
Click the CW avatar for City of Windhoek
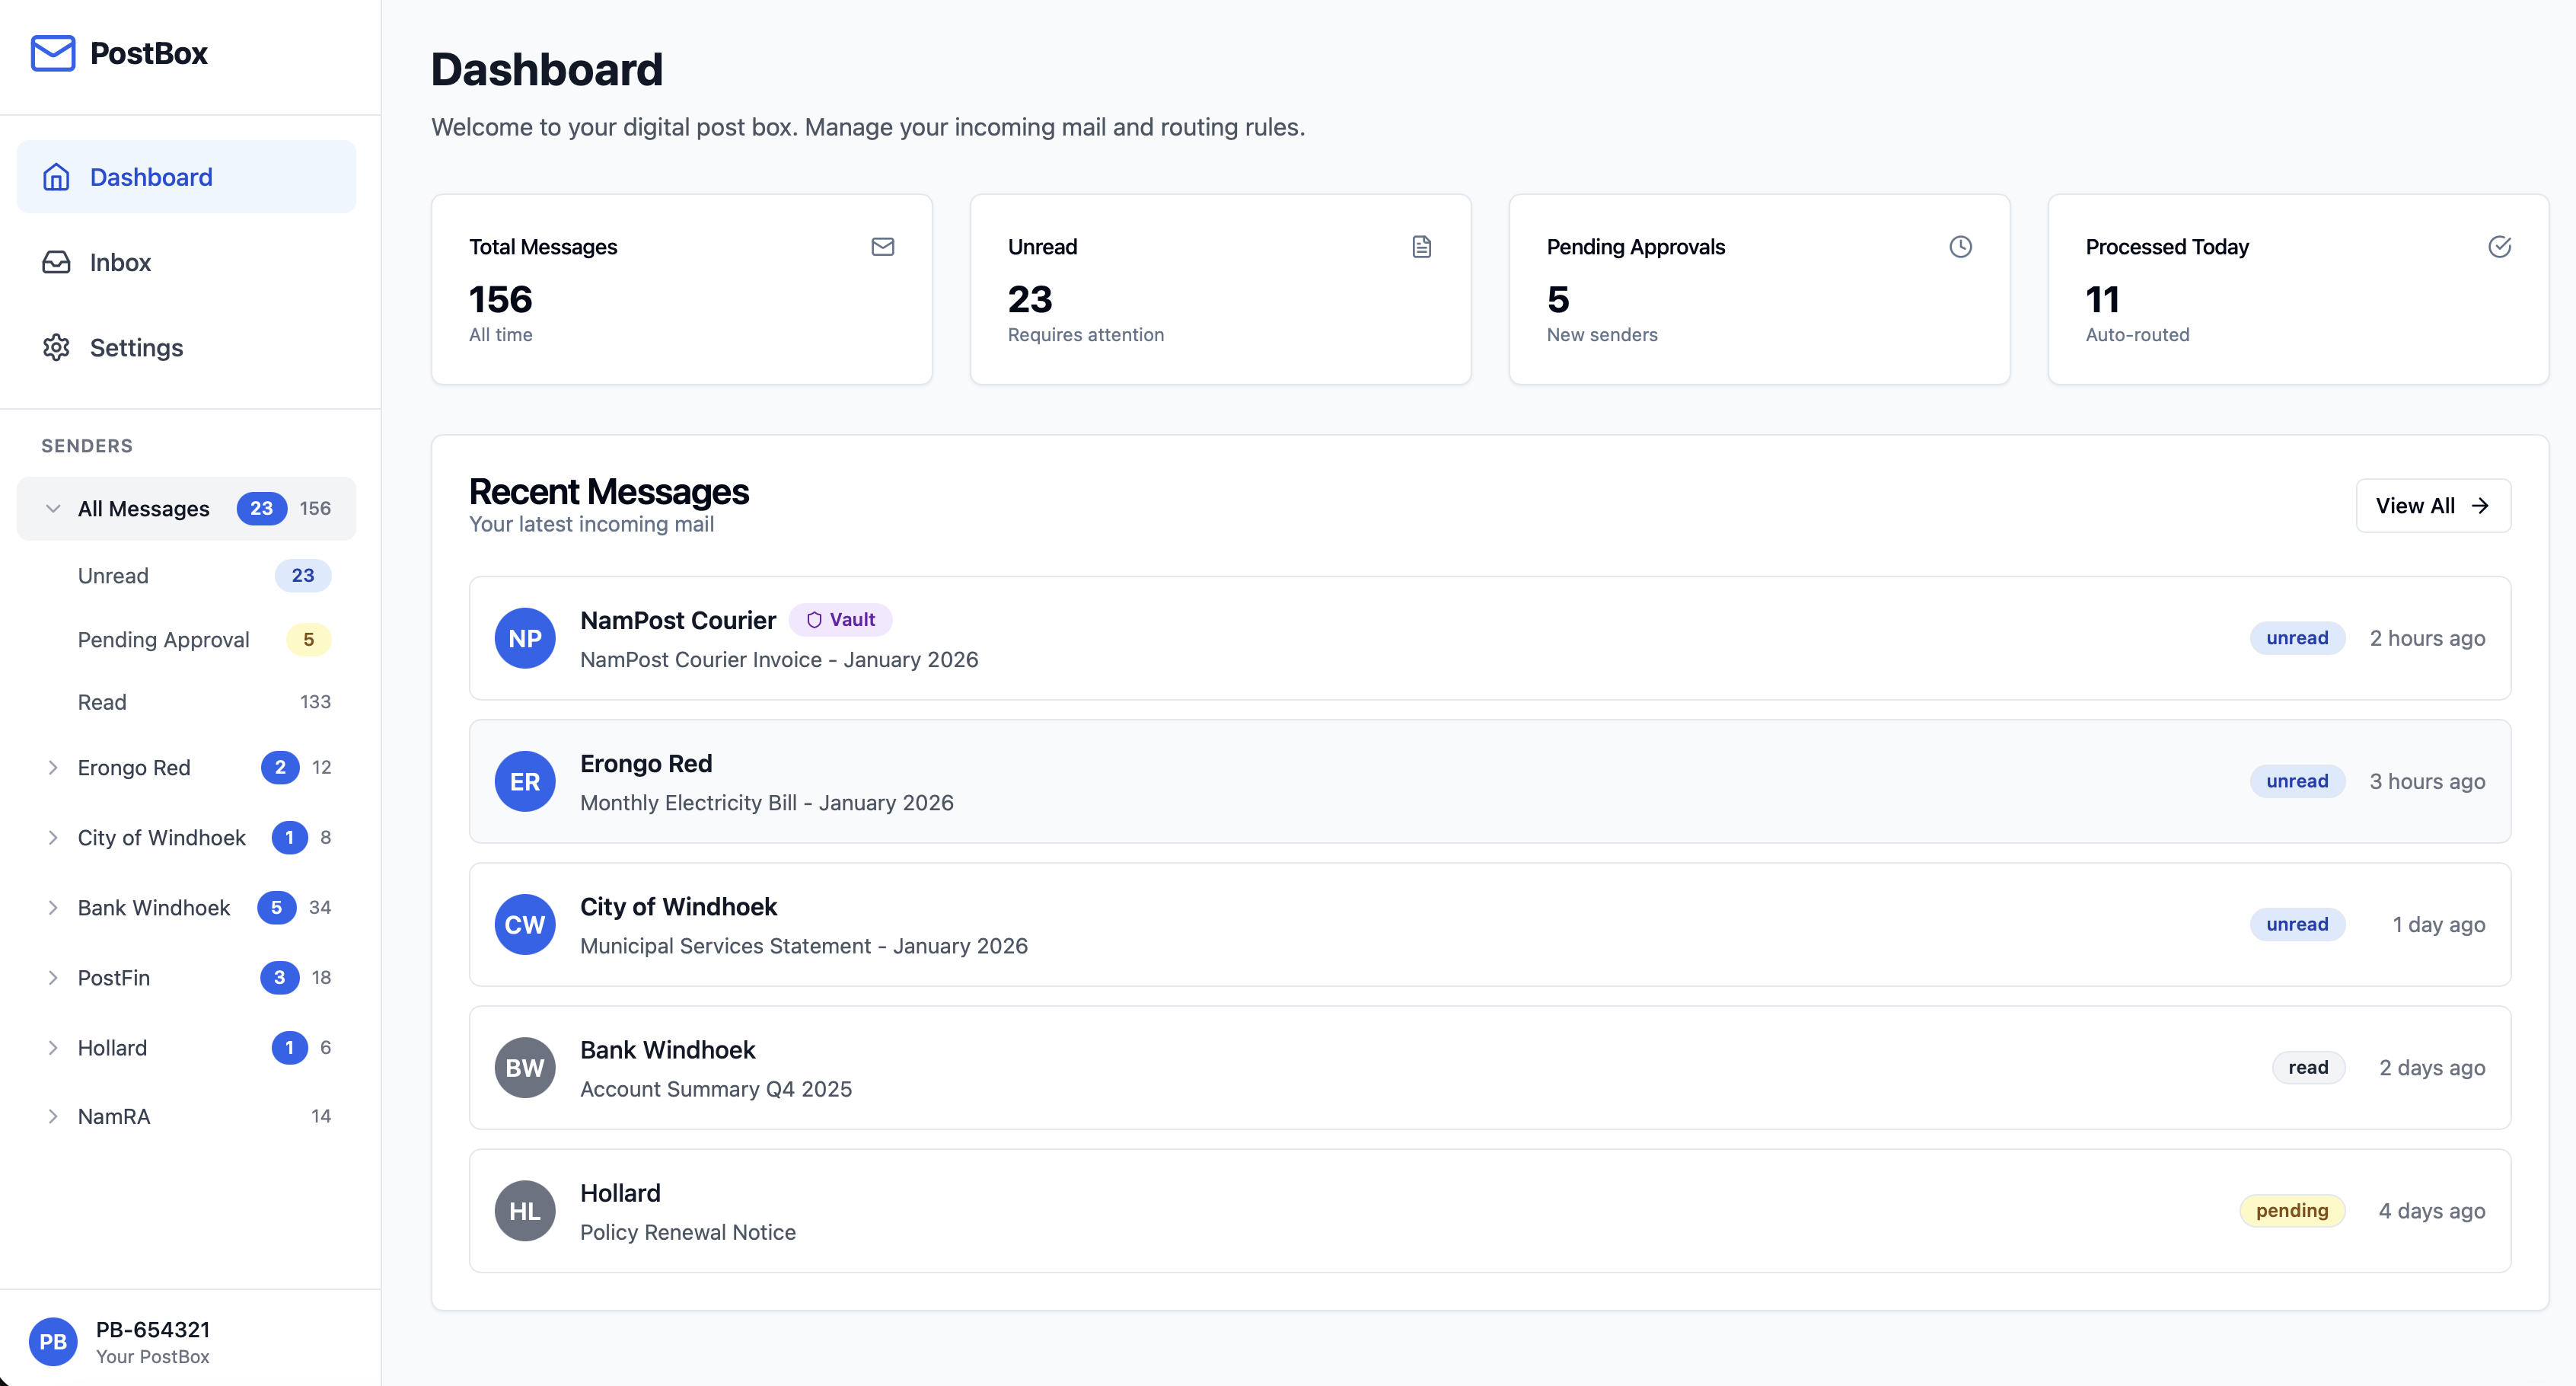coord(525,925)
